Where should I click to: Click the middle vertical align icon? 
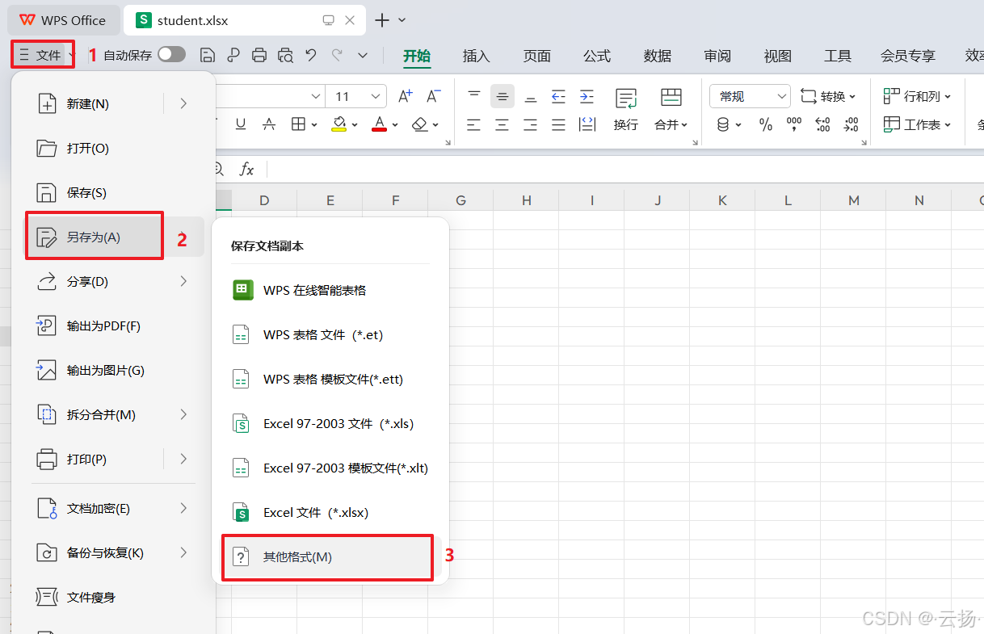coord(502,96)
